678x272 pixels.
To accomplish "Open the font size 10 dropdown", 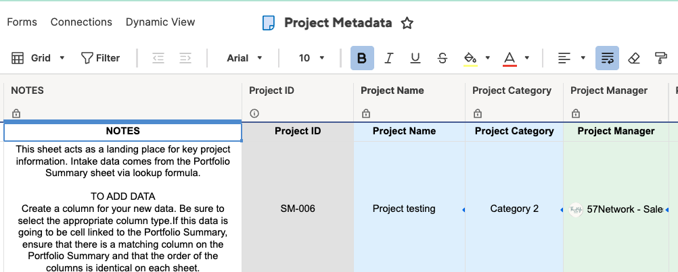I will pos(312,58).
